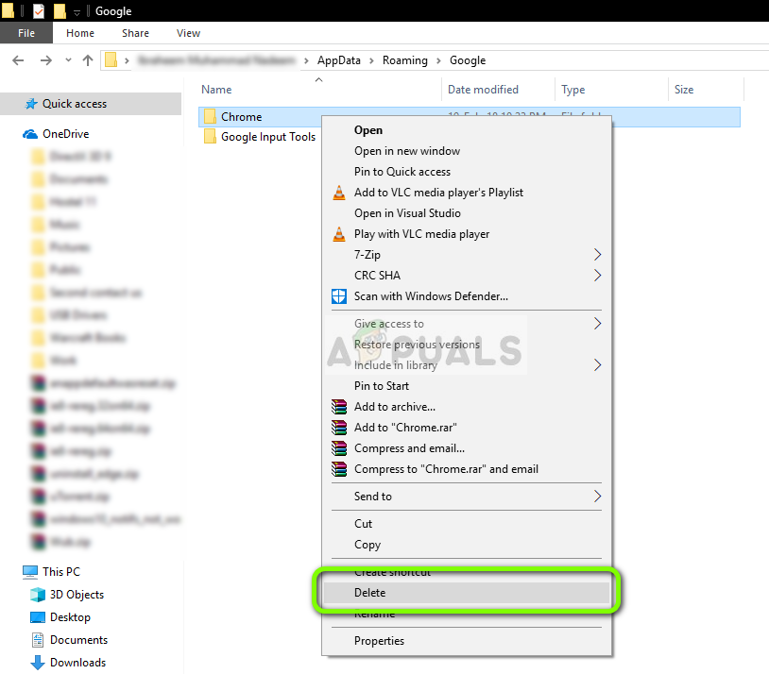Viewport: 769px width, 674px height.
Task: Click the Back navigation arrow
Action: (18, 60)
